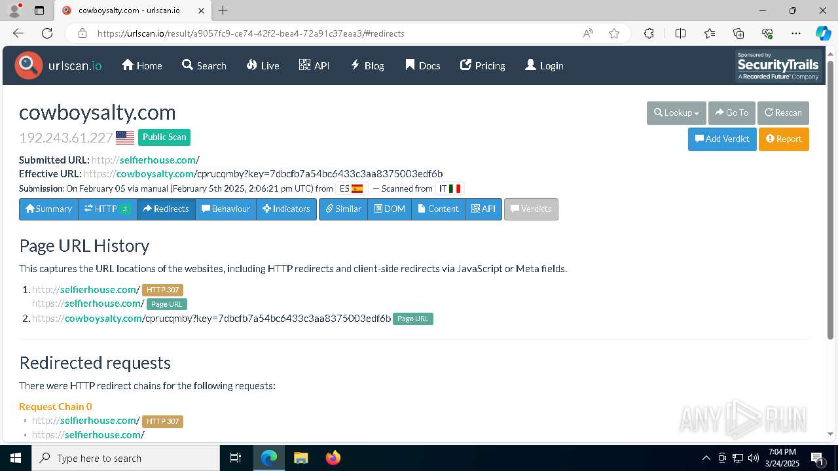Open the Windows Start menu
This screenshot has height=471, width=838.
(16, 458)
